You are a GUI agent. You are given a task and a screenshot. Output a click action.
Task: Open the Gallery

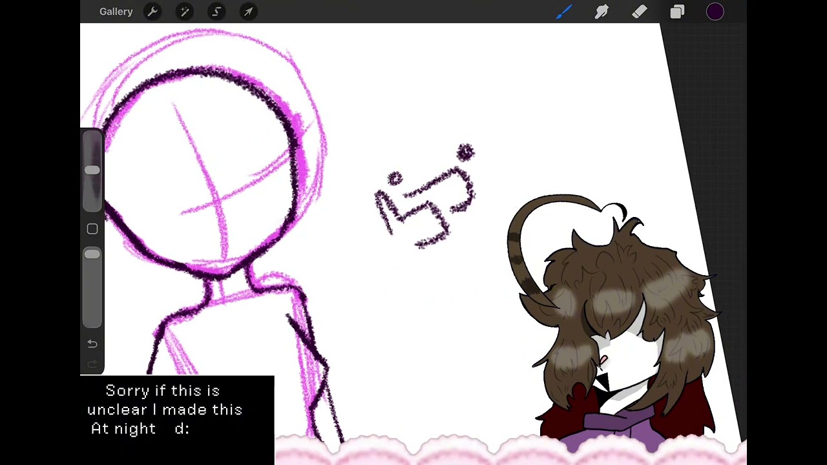point(116,12)
